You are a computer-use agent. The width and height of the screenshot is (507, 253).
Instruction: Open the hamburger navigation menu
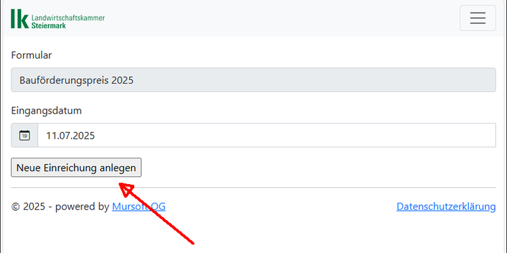coord(477,18)
